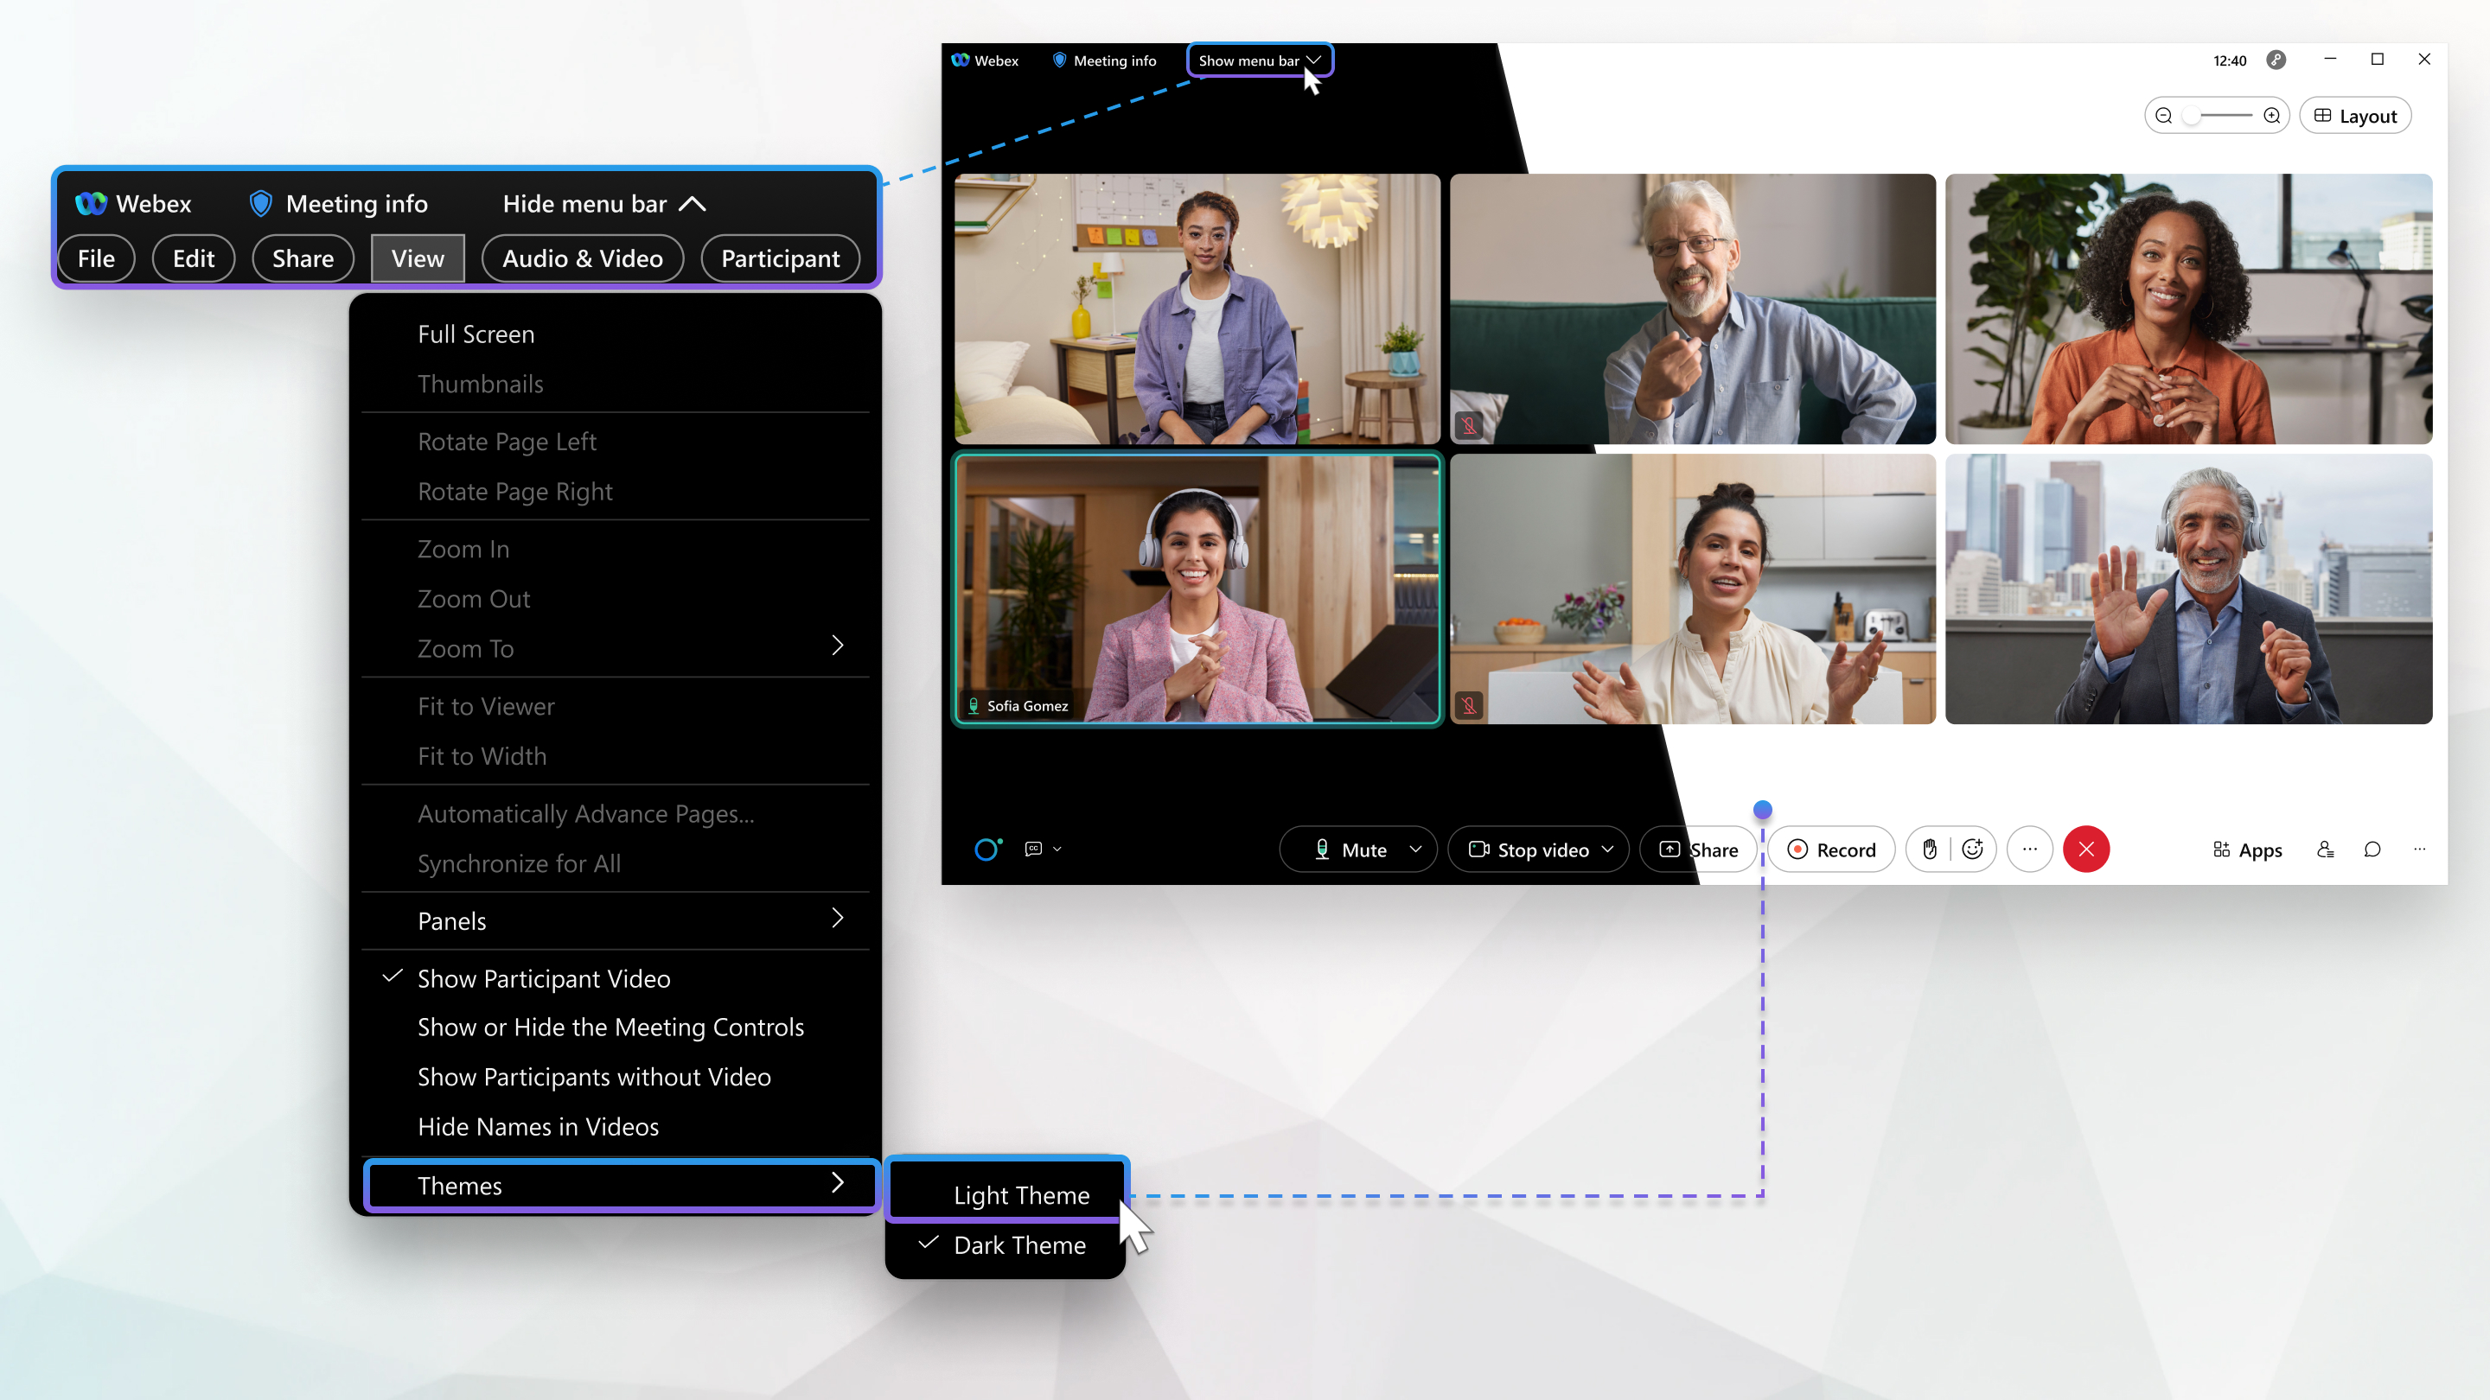Image resolution: width=2490 pixels, height=1400 pixels.
Task: Select Light Theme from Themes submenu
Action: pyautogui.click(x=1021, y=1195)
